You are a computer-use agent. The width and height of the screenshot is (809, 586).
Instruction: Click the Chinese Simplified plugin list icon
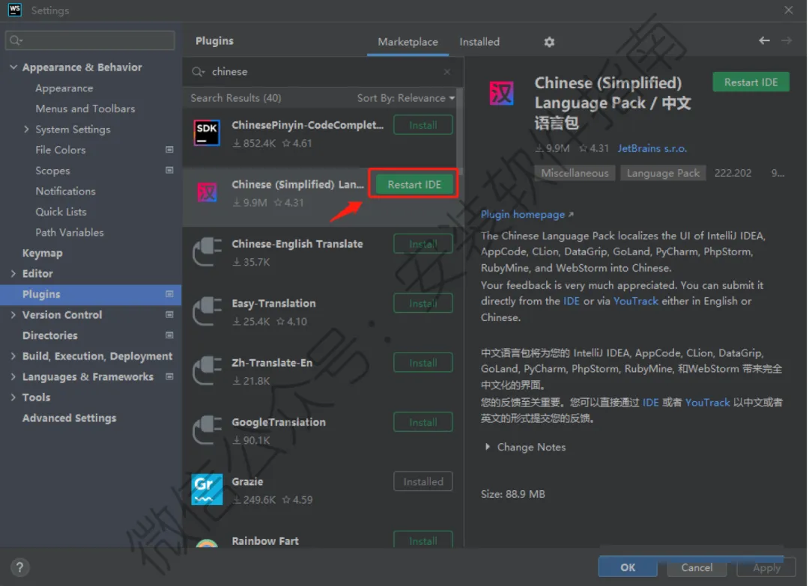coord(207,193)
